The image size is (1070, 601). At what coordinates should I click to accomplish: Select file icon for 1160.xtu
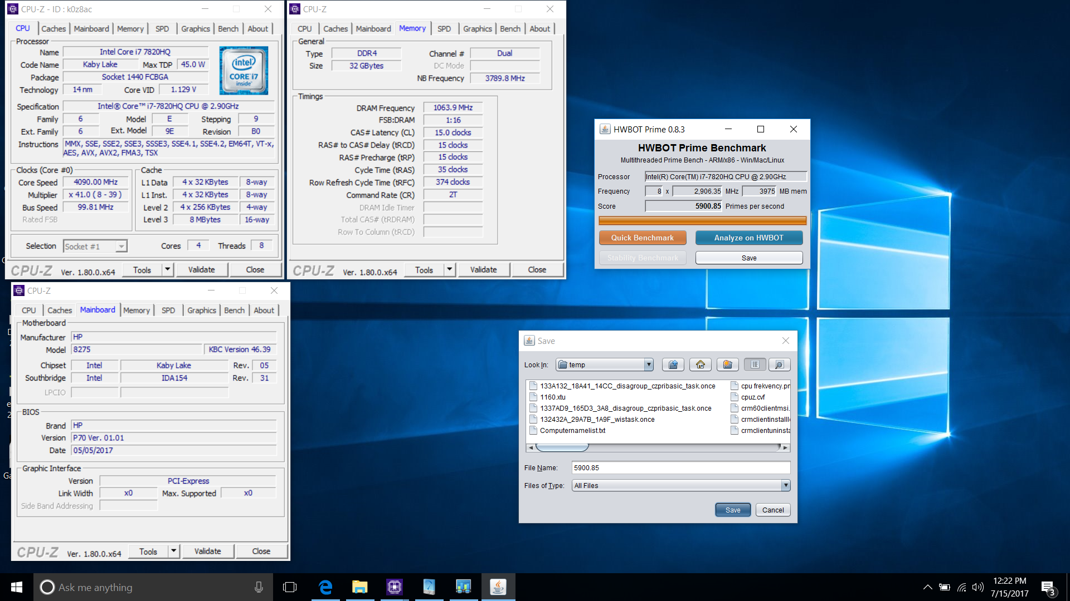tap(533, 397)
